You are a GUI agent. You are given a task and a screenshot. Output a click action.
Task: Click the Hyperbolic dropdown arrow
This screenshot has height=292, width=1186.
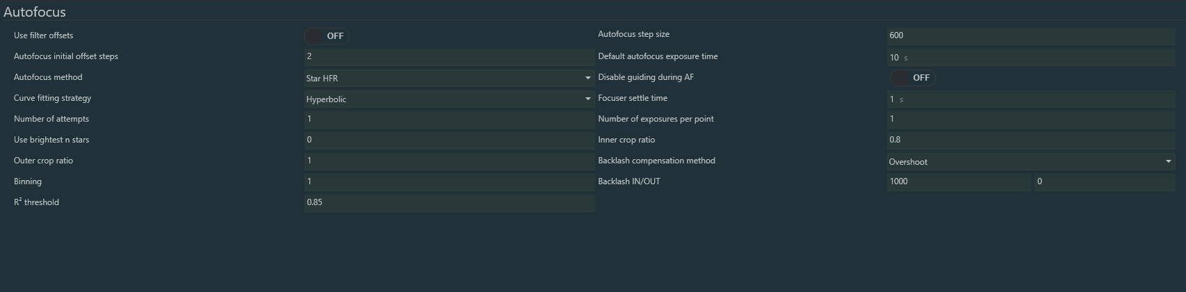(x=588, y=99)
